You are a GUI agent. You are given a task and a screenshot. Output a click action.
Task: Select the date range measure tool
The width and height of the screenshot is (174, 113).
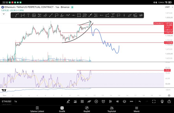pos(23,15)
